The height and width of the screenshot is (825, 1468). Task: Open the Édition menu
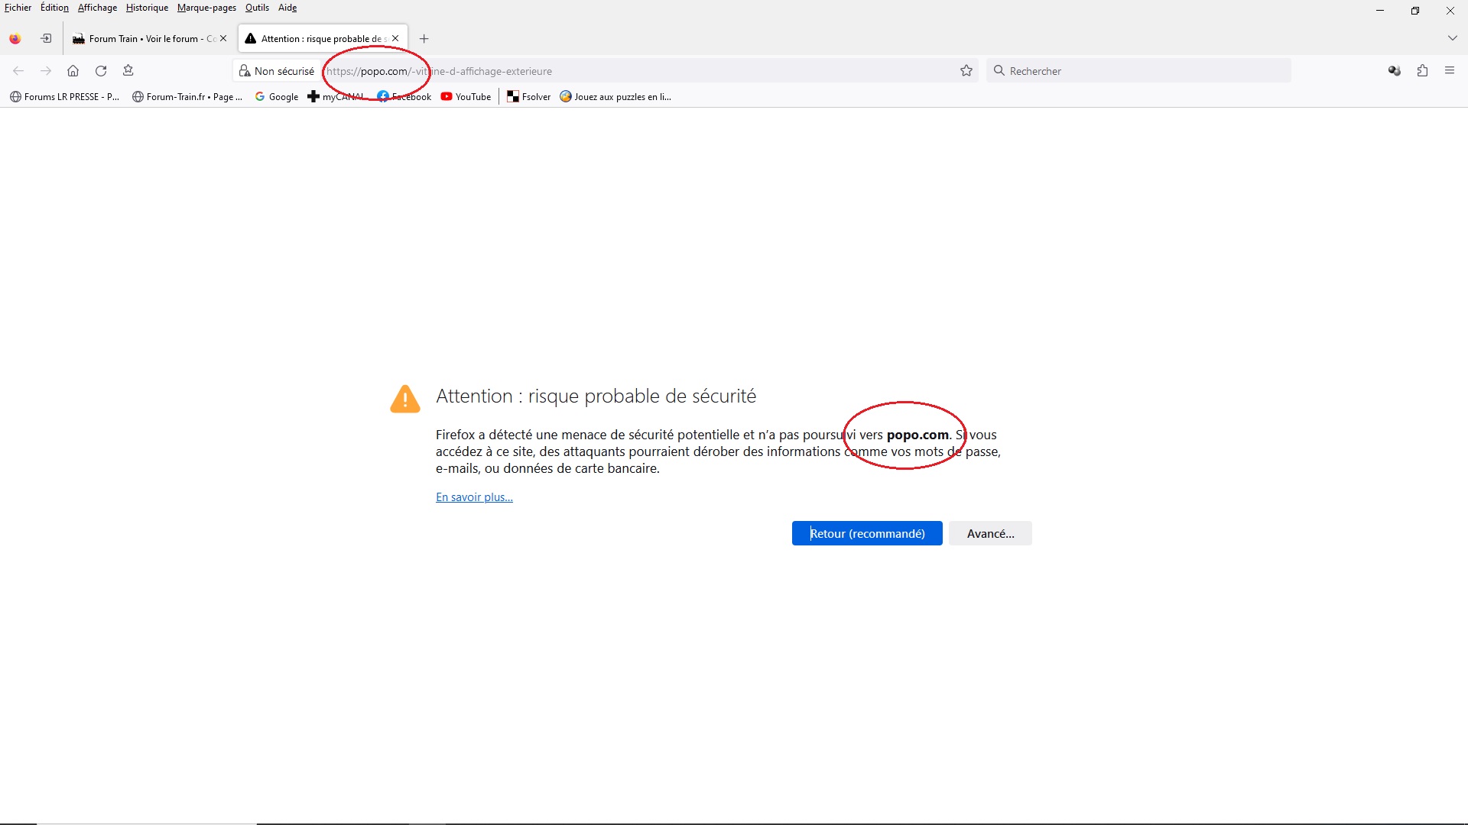pos(54,8)
